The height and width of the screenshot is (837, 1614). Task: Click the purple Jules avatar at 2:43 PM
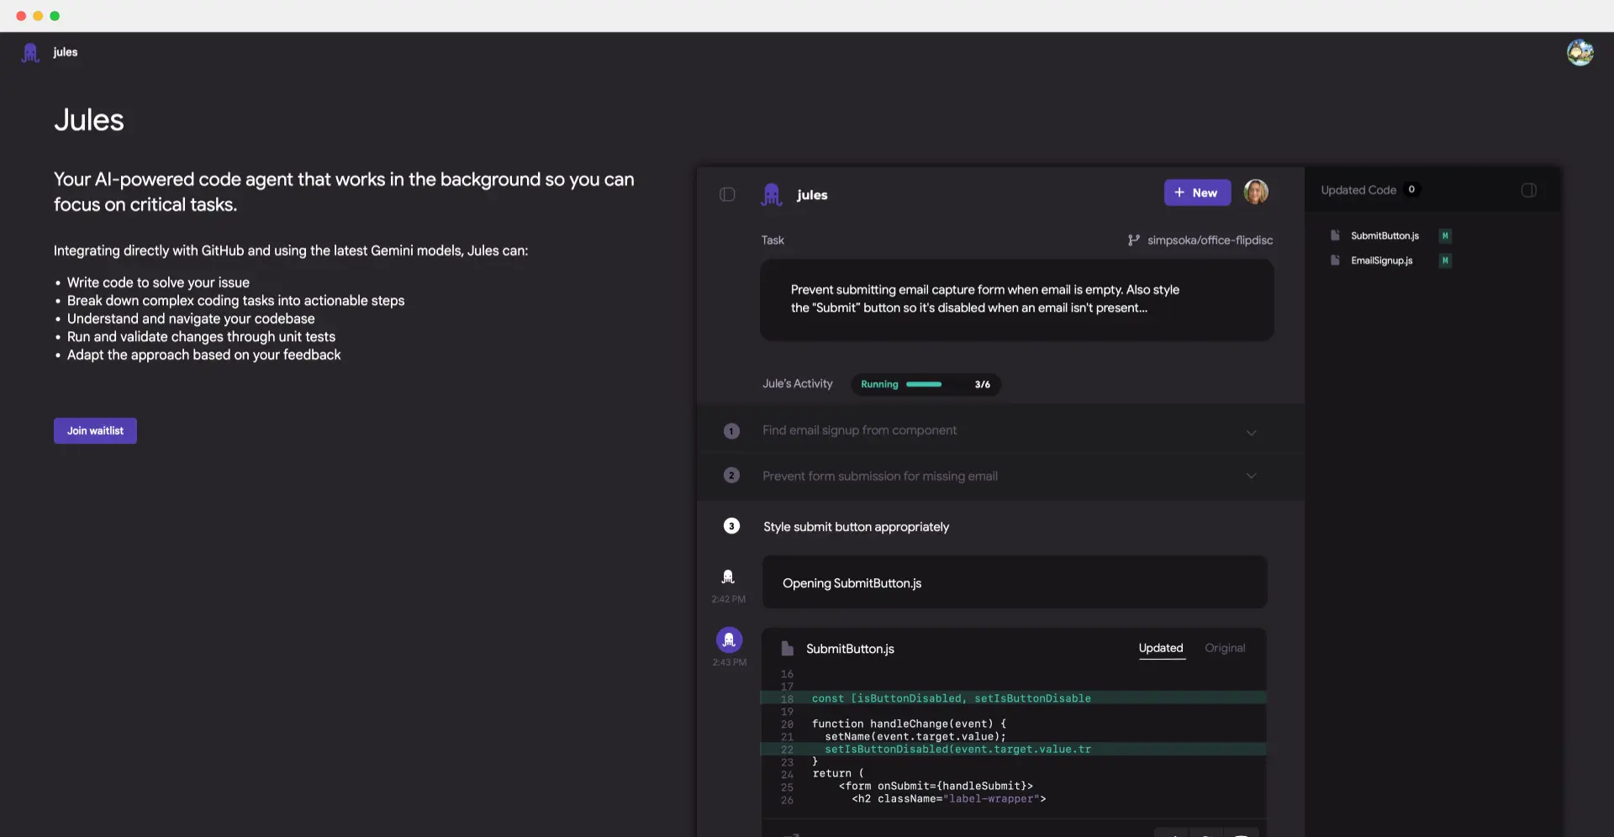pos(729,640)
